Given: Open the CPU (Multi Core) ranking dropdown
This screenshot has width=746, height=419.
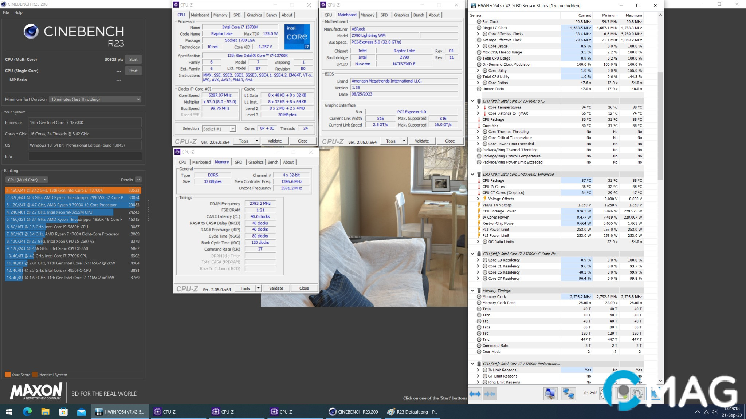Looking at the screenshot, I should point(27,180).
